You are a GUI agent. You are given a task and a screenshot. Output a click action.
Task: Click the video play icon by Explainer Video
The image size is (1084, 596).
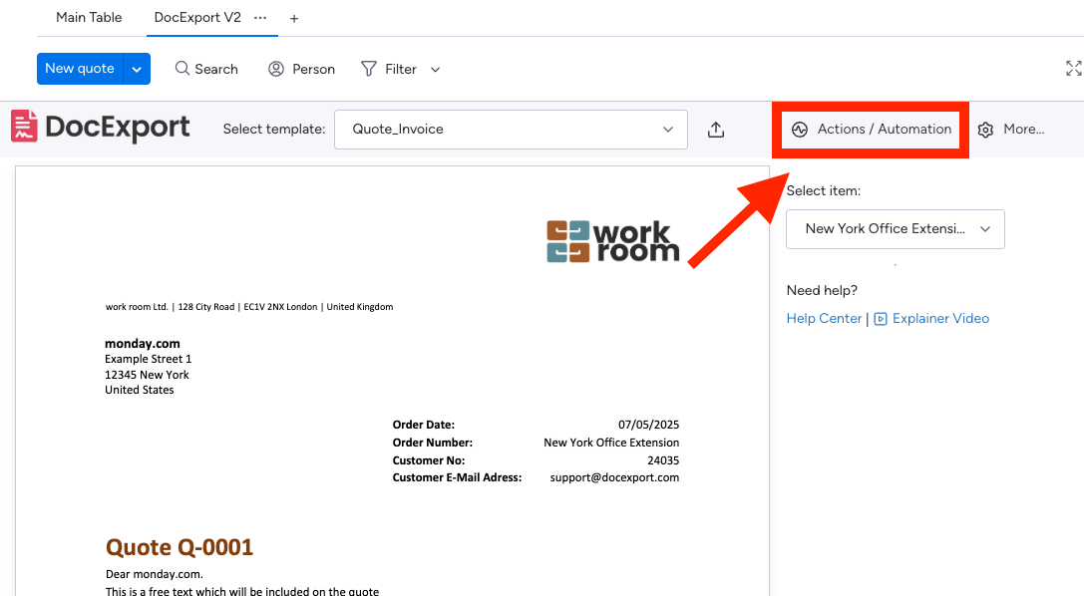(x=880, y=319)
